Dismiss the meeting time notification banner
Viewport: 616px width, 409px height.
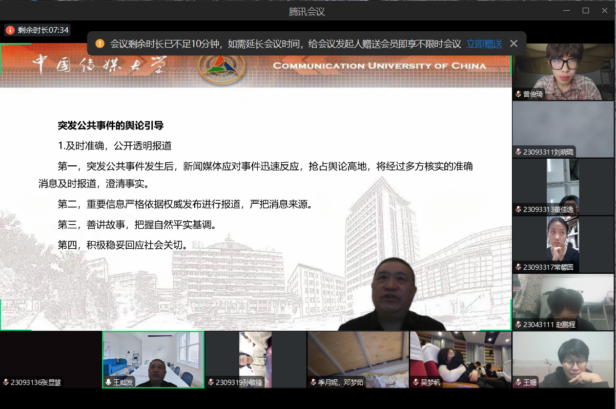pyautogui.click(x=514, y=44)
